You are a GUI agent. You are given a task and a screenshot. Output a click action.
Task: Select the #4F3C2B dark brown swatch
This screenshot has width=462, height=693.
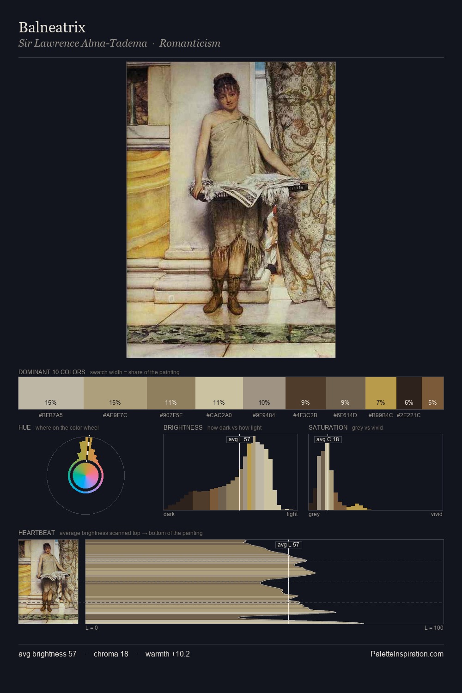(x=305, y=393)
